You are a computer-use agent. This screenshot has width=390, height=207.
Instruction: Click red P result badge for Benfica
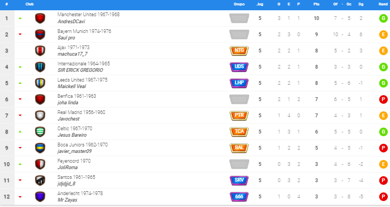pos(383,99)
